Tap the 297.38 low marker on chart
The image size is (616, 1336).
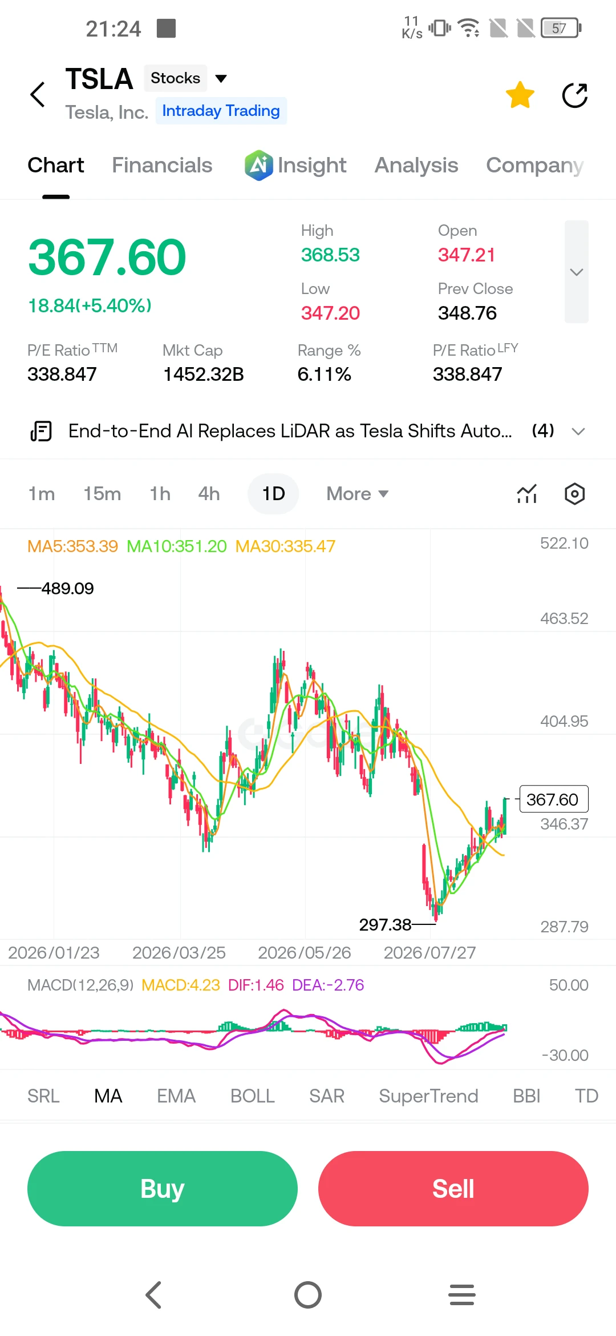pyautogui.click(x=385, y=924)
